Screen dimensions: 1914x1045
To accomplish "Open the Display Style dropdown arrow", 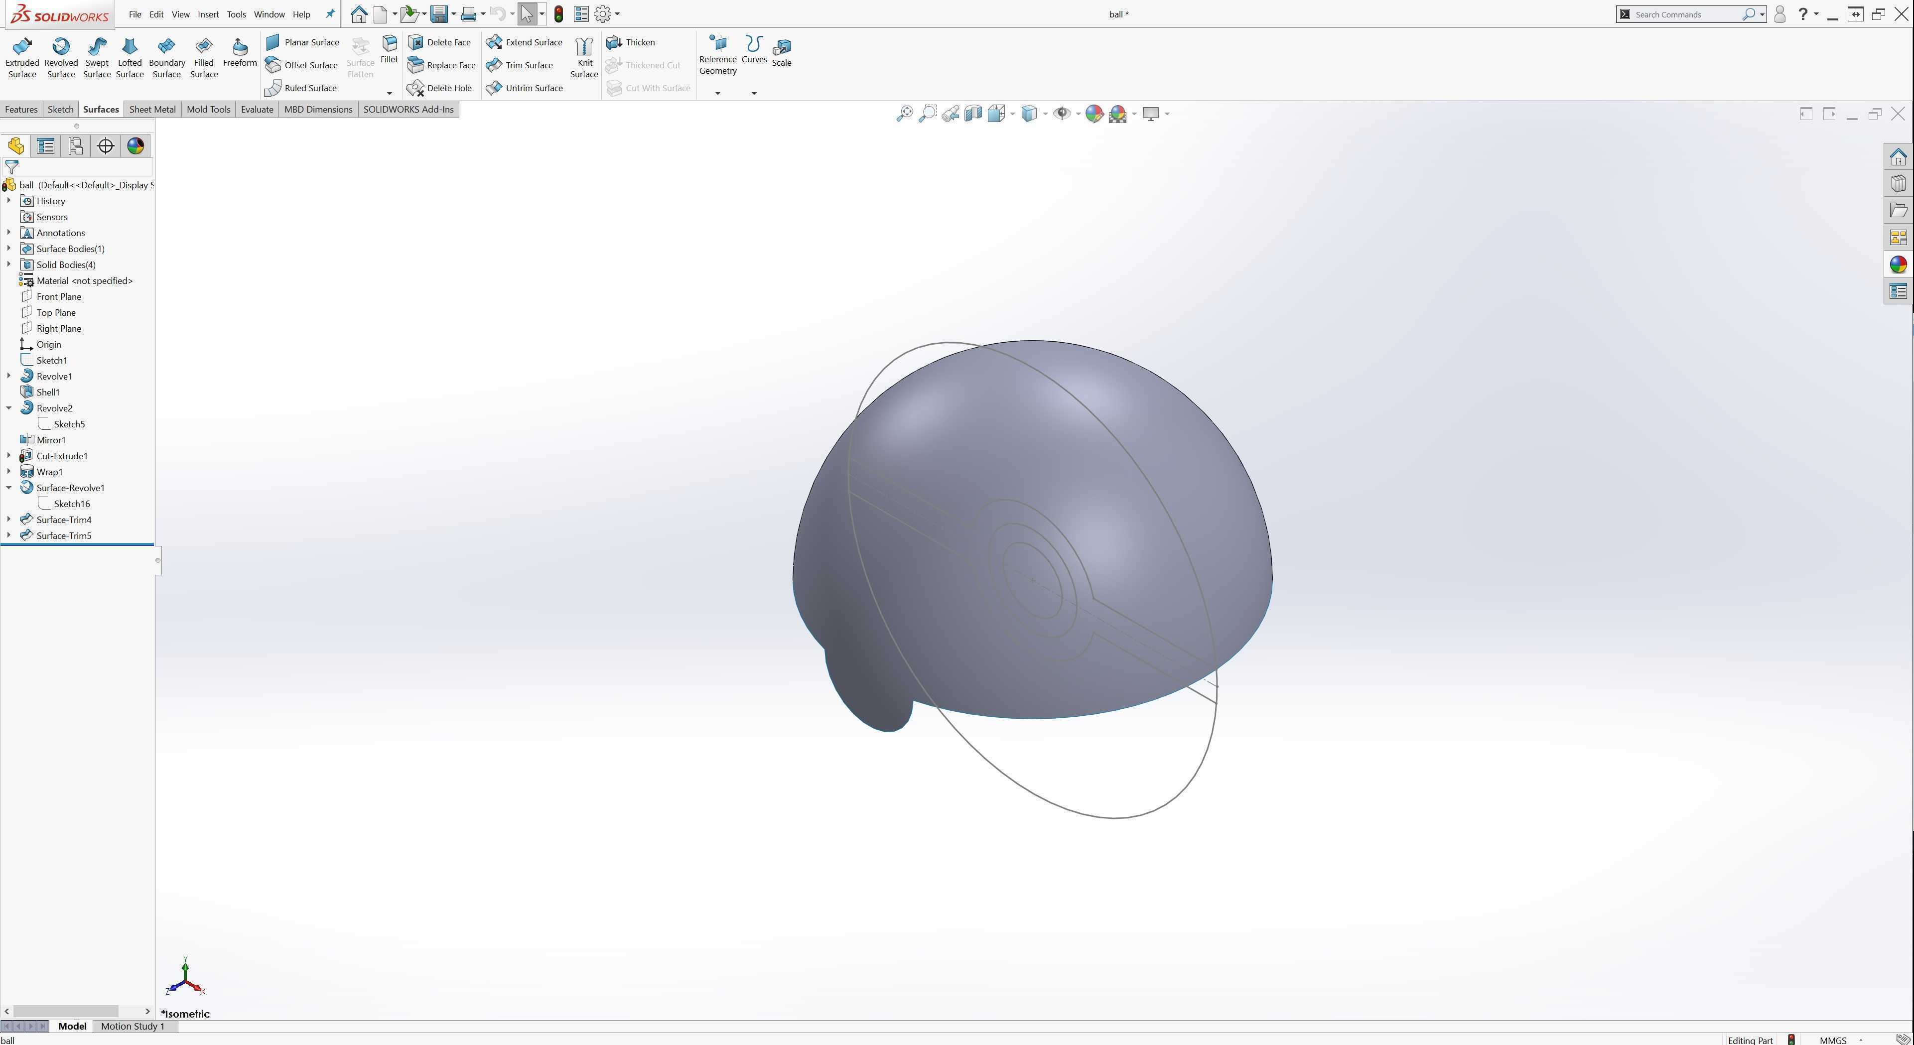I will (1045, 114).
